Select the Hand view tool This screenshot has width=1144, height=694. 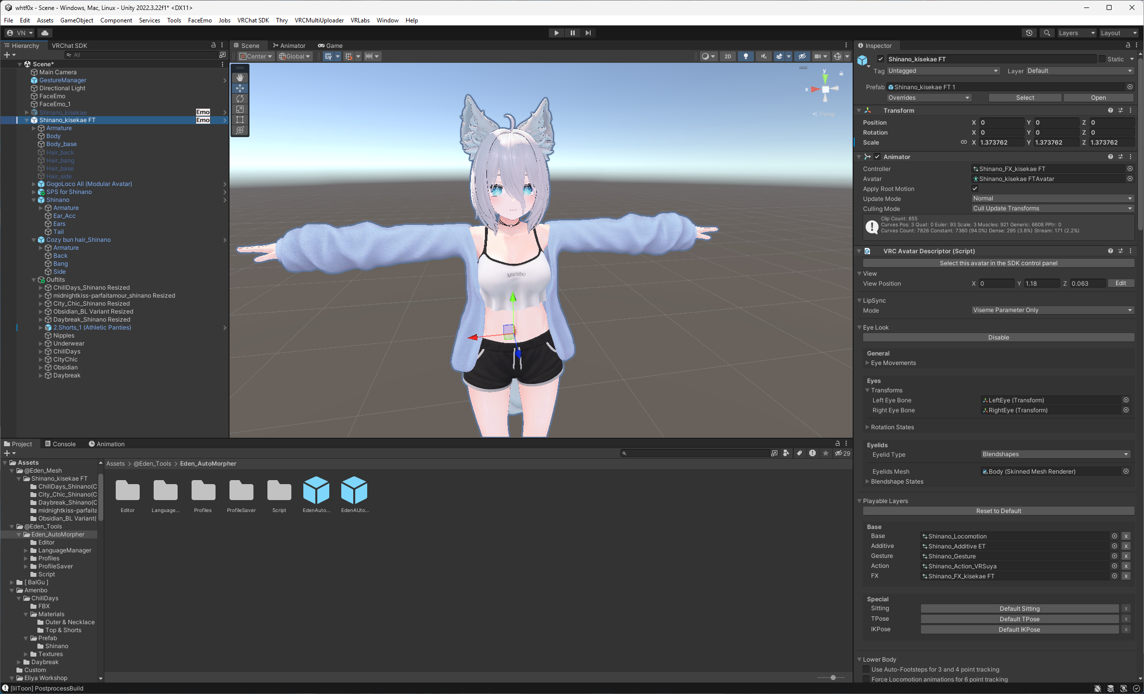click(x=240, y=78)
